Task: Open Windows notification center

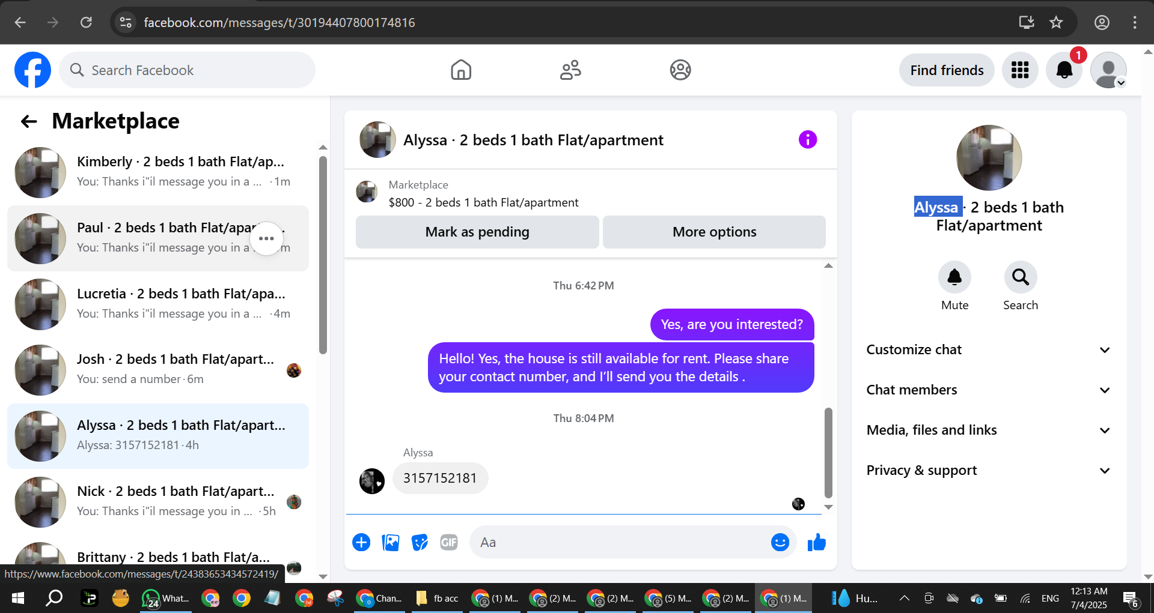Action: click(x=1131, y=599)
